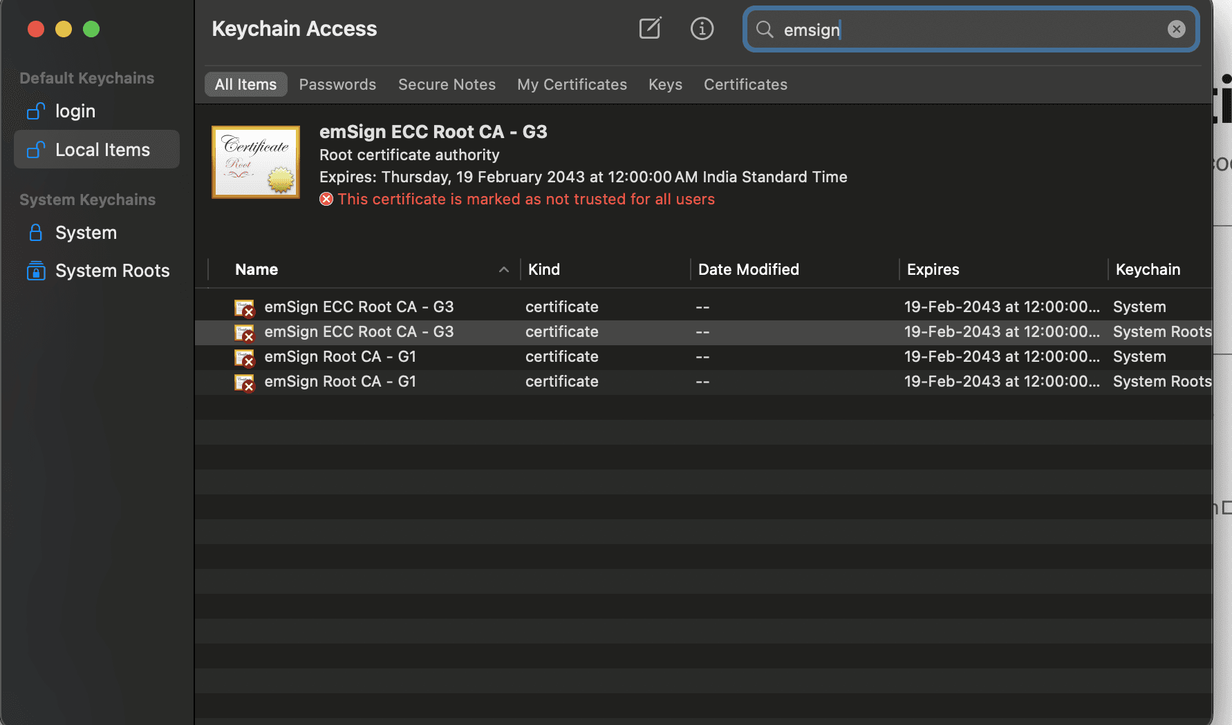
Task: Switch to the Passwords tab
Action: (337, 84)
